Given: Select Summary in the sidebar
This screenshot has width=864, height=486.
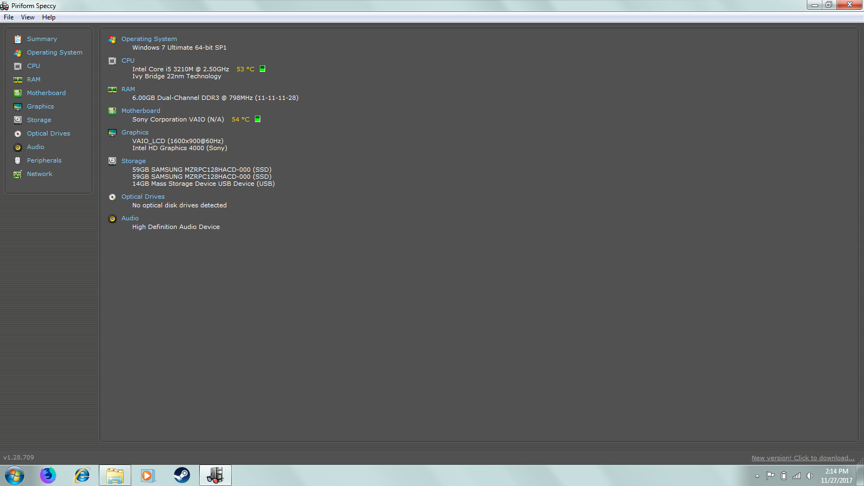Looking at the screenshot, I should point(42,39).
